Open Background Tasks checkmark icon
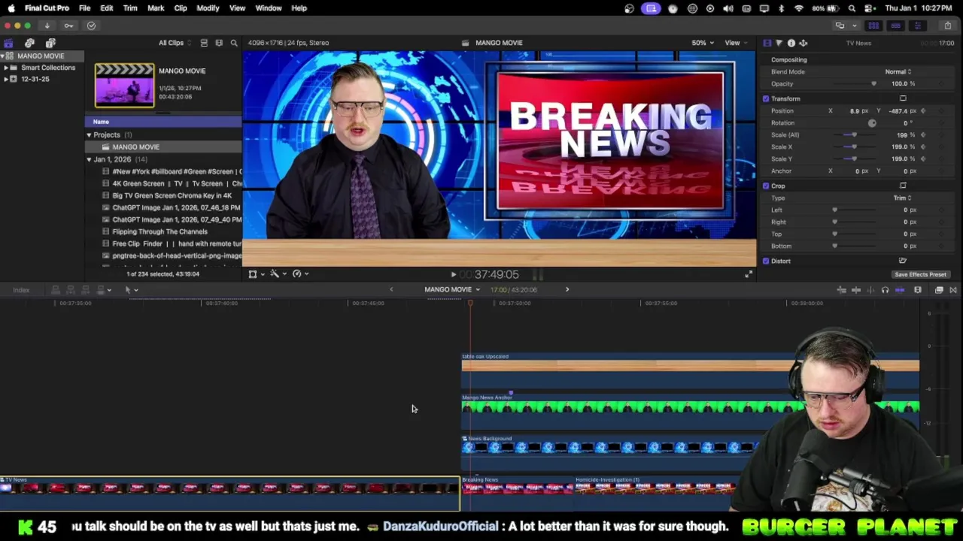This screenshot has height=541, width=963. (x=91, y=26)
